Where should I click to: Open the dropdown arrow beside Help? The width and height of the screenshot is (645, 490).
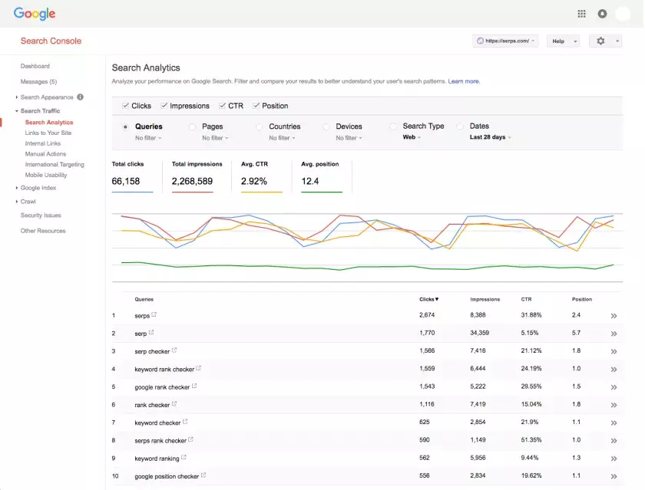click(575, 41)
